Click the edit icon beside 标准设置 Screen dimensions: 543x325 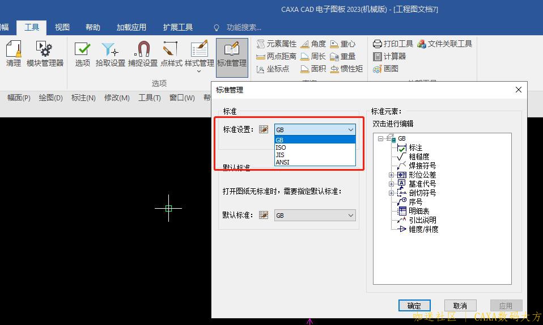point(264,129)
